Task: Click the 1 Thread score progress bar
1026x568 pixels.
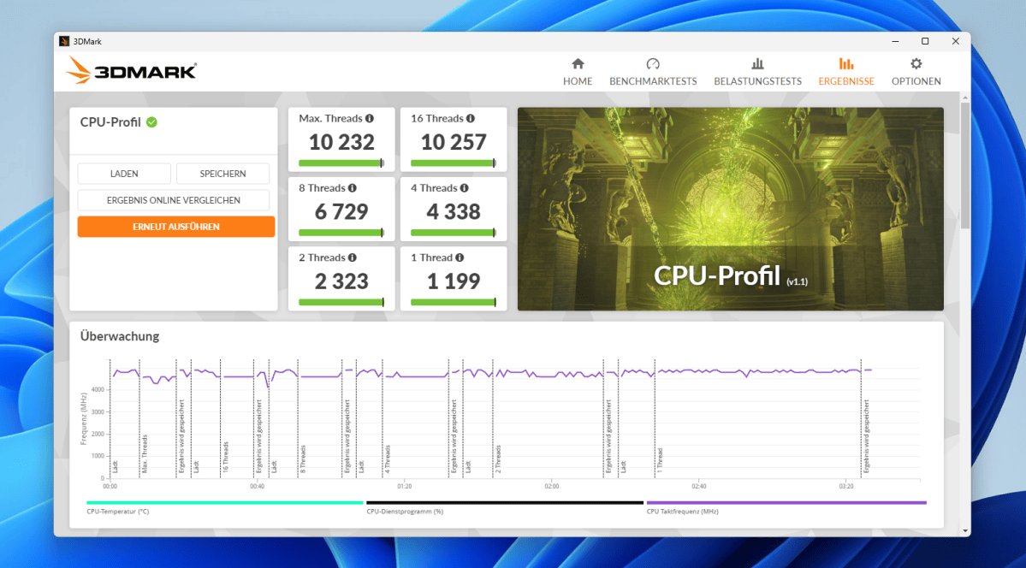Action: (x=453, y=302)
